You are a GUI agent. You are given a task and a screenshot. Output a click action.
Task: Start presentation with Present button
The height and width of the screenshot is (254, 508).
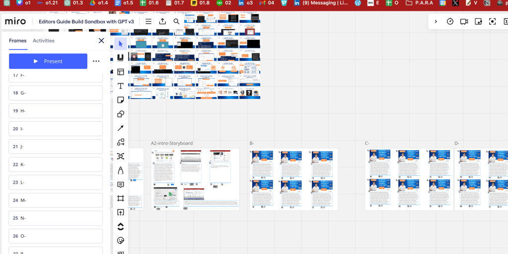(x=48, y=61)
